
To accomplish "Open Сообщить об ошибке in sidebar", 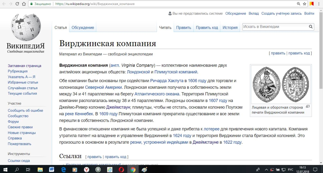I will pos(25,110).
